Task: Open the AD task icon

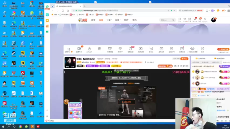Action: tap(161, 49)
